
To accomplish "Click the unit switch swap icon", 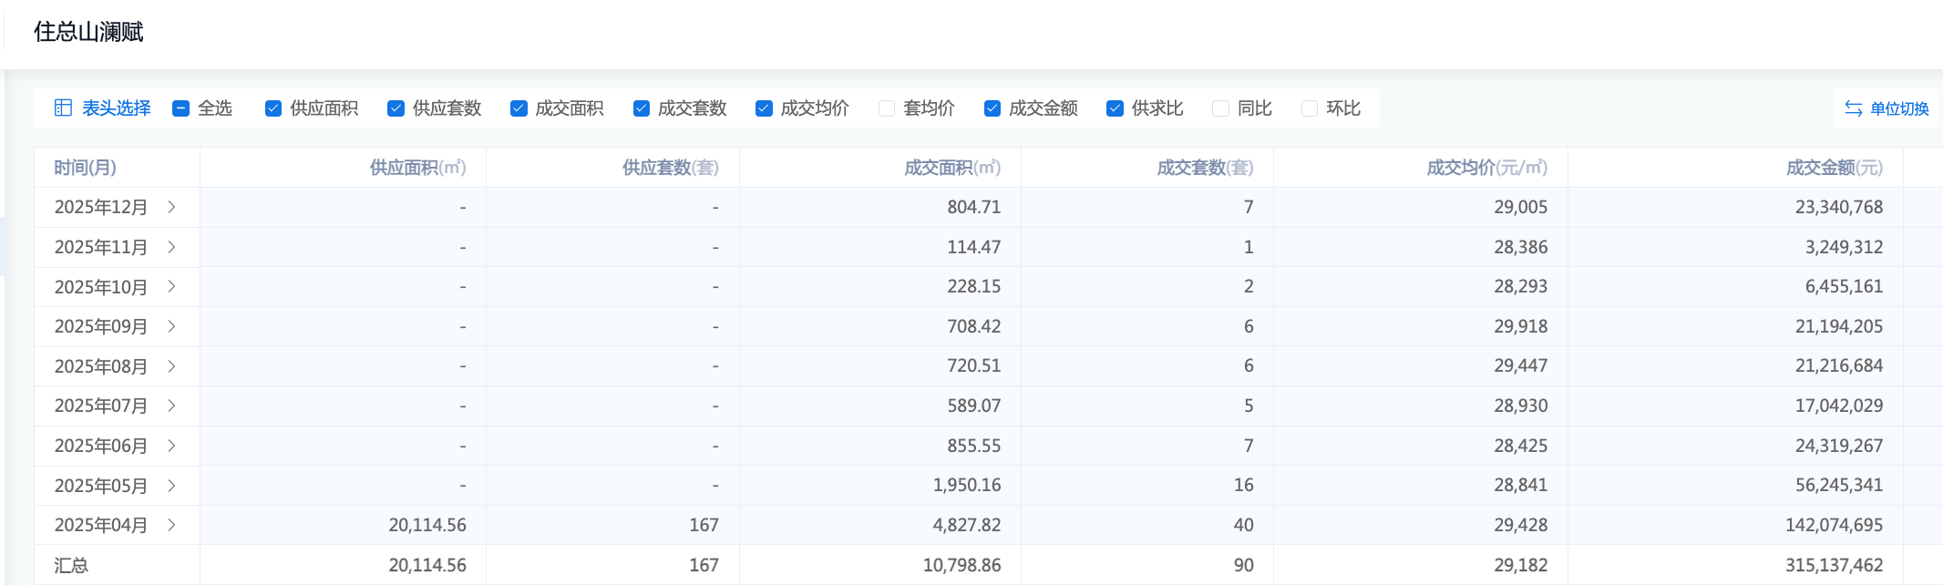I will (x=1853, y=108).
